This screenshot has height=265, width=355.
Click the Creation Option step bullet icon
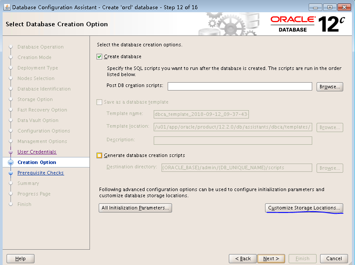(10, 163)
